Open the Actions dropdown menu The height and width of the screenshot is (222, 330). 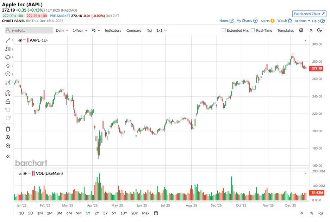pyautogui.click(x=302, y=21)
